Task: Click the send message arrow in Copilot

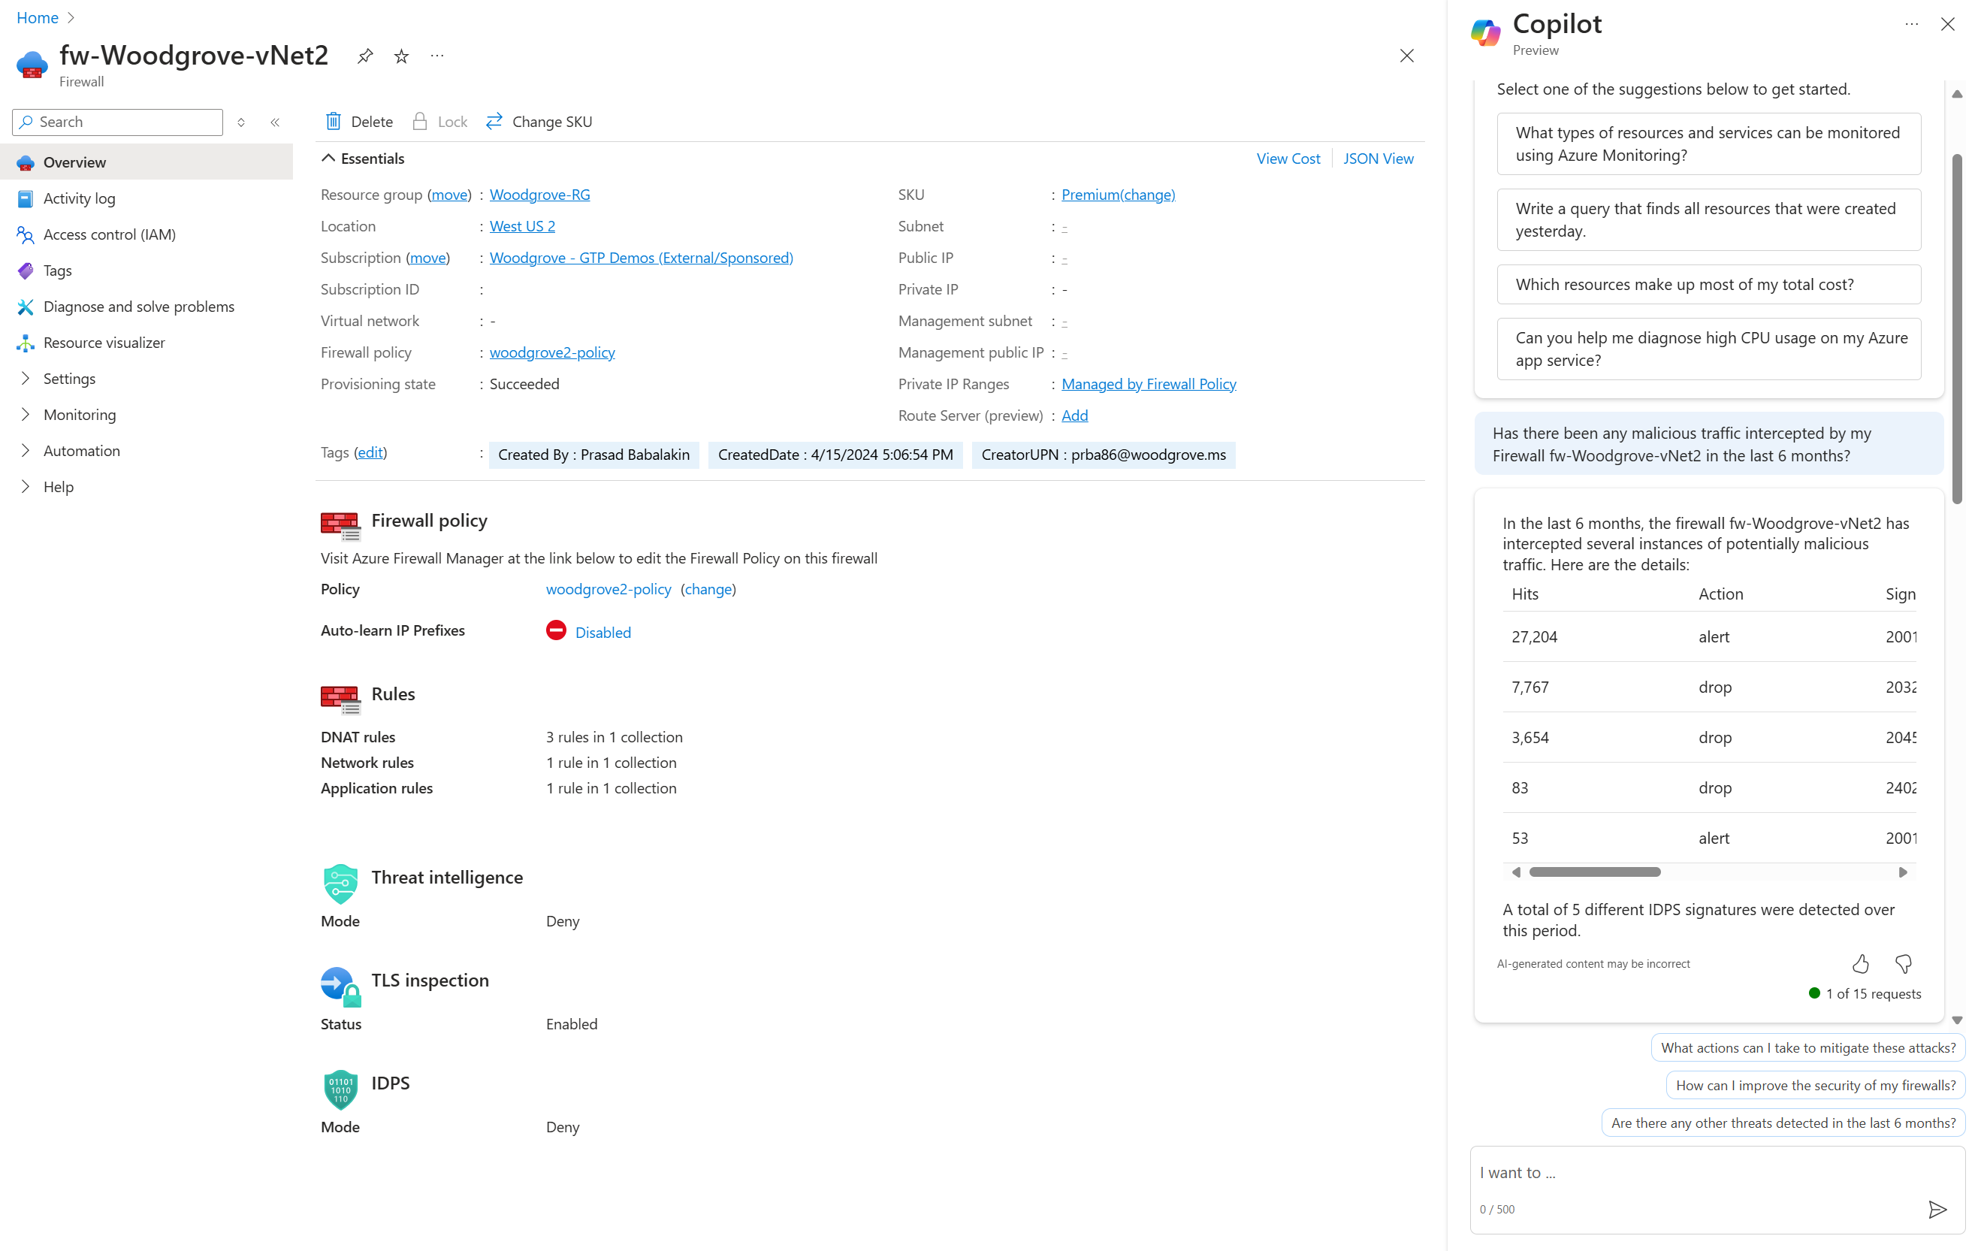Action: (x=1937, y=1209)
